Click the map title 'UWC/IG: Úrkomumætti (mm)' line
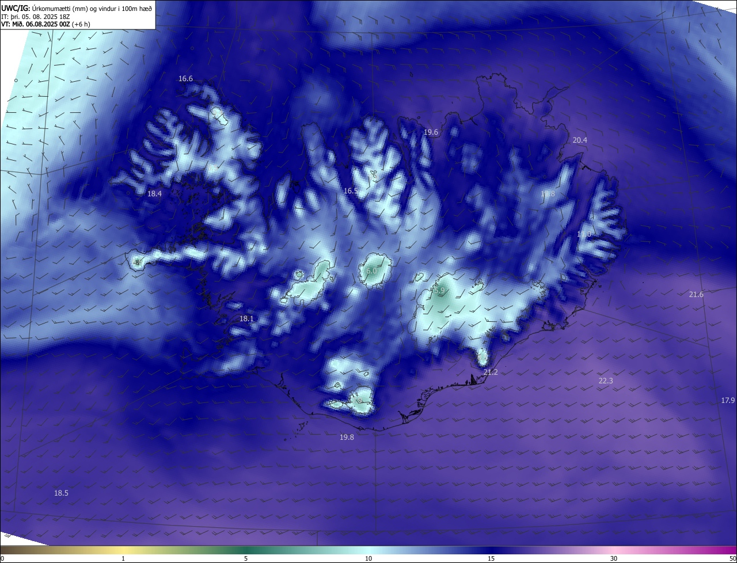Viewport: 737px width, 563px height. [x=77, y=8]
